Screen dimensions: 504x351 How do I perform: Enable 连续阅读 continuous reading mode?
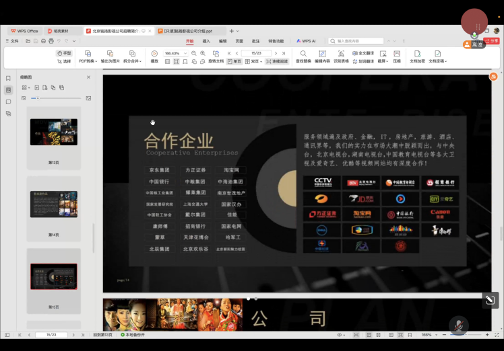click(277, 61)
